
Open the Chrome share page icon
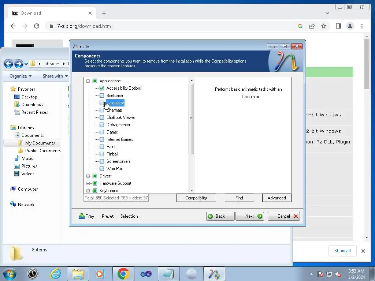point(312,26)
